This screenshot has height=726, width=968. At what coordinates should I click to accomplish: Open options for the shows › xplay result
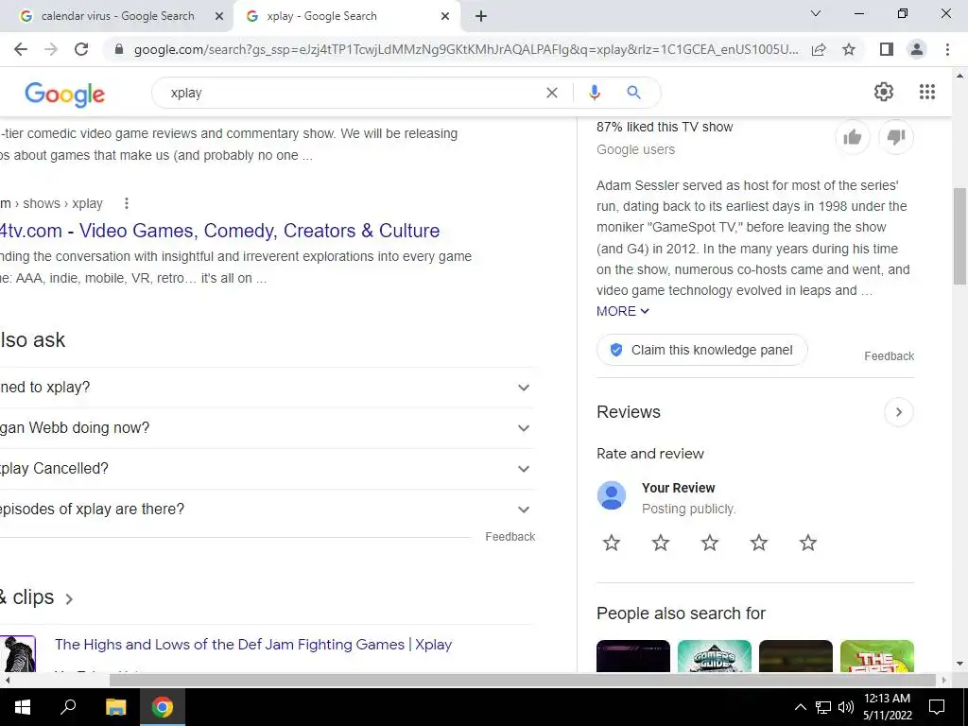coord(126,203)
